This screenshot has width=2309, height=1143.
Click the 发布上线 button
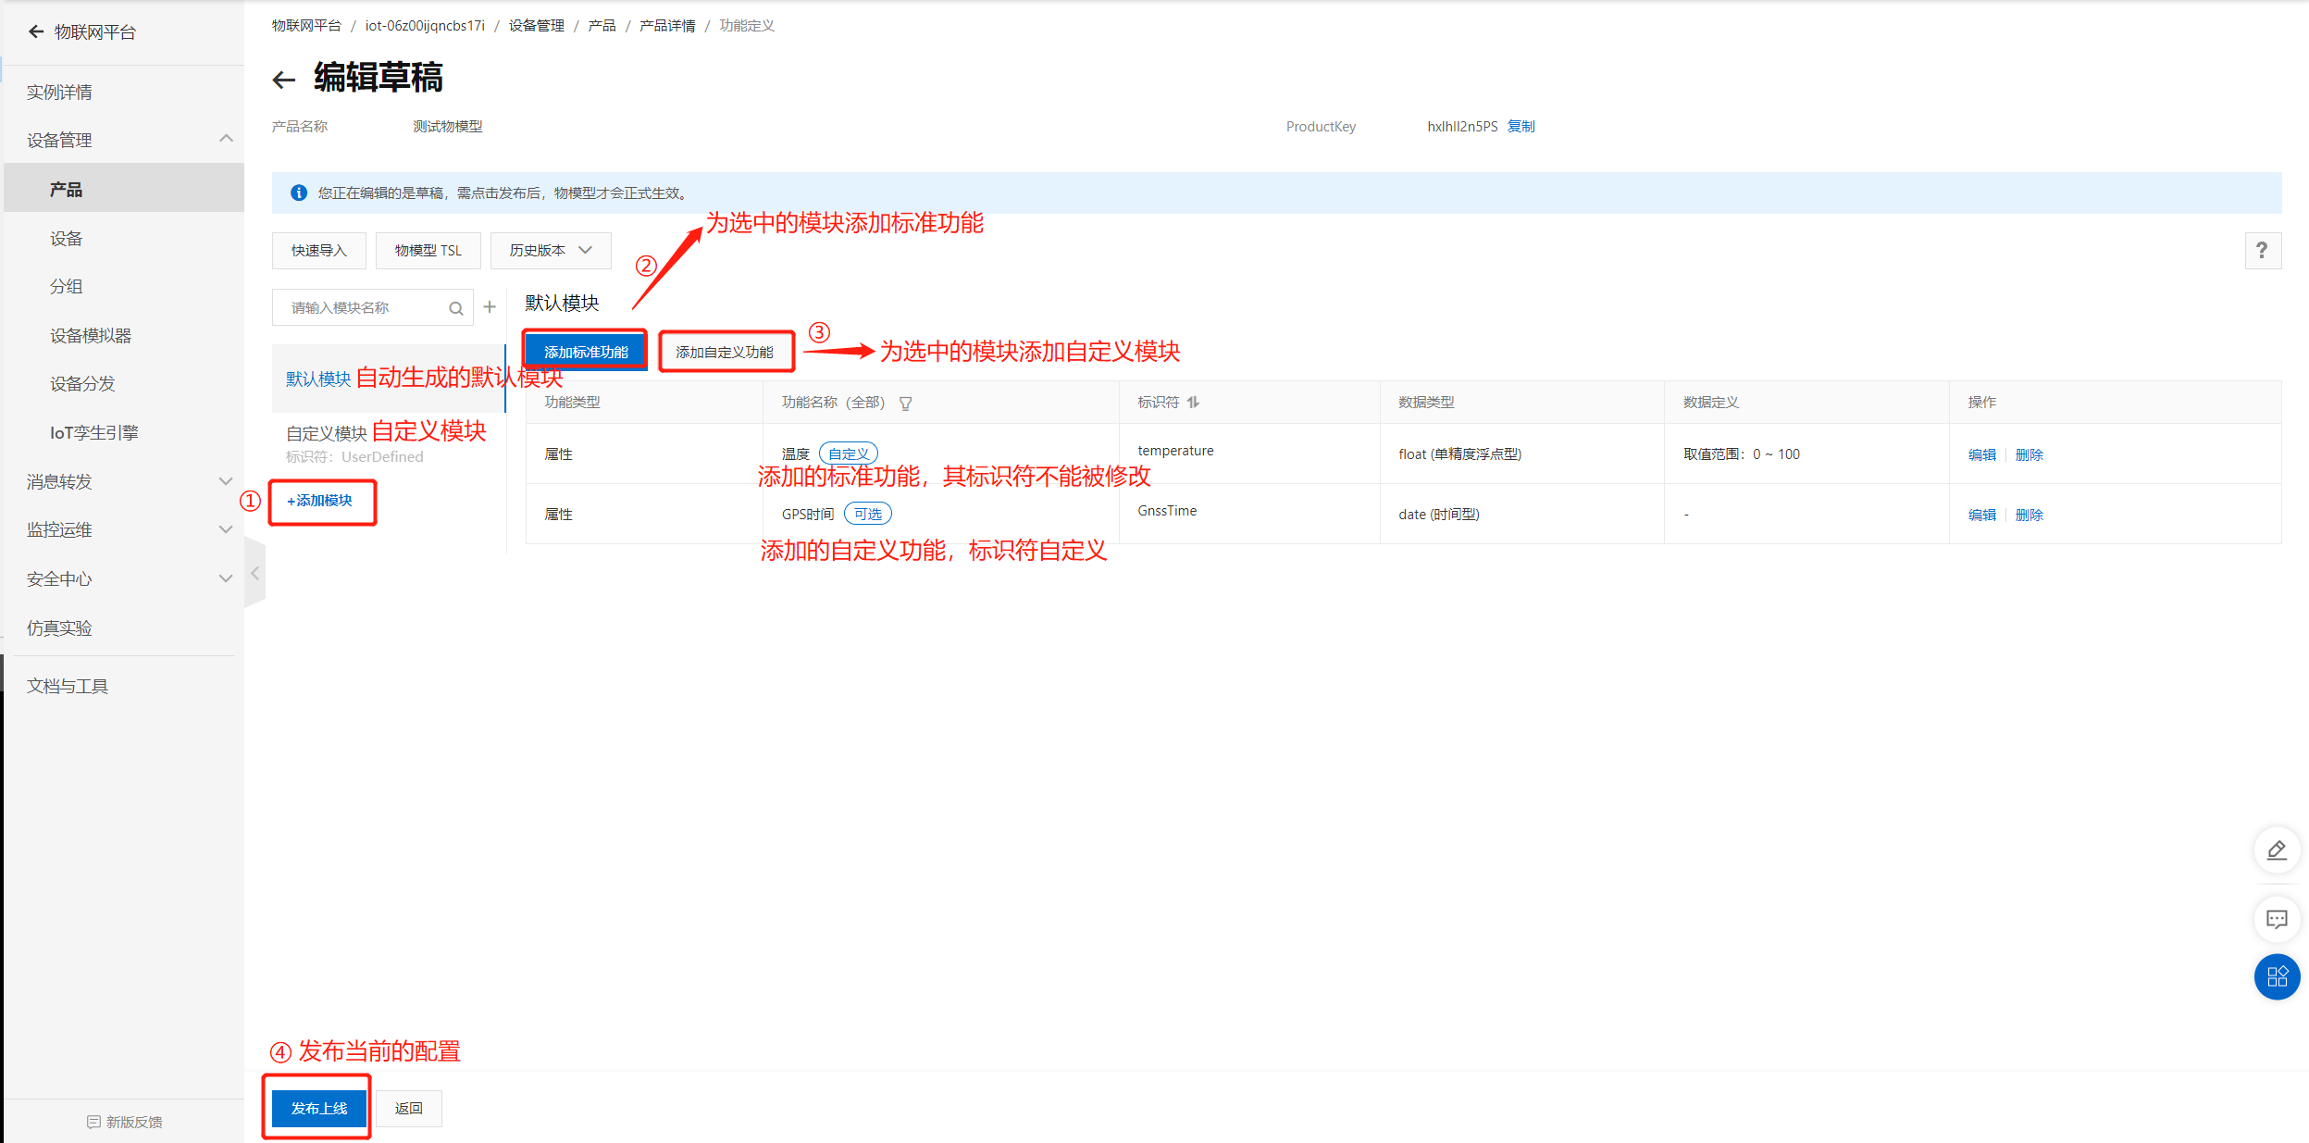pyautogui.click(x=319, y=1108)
